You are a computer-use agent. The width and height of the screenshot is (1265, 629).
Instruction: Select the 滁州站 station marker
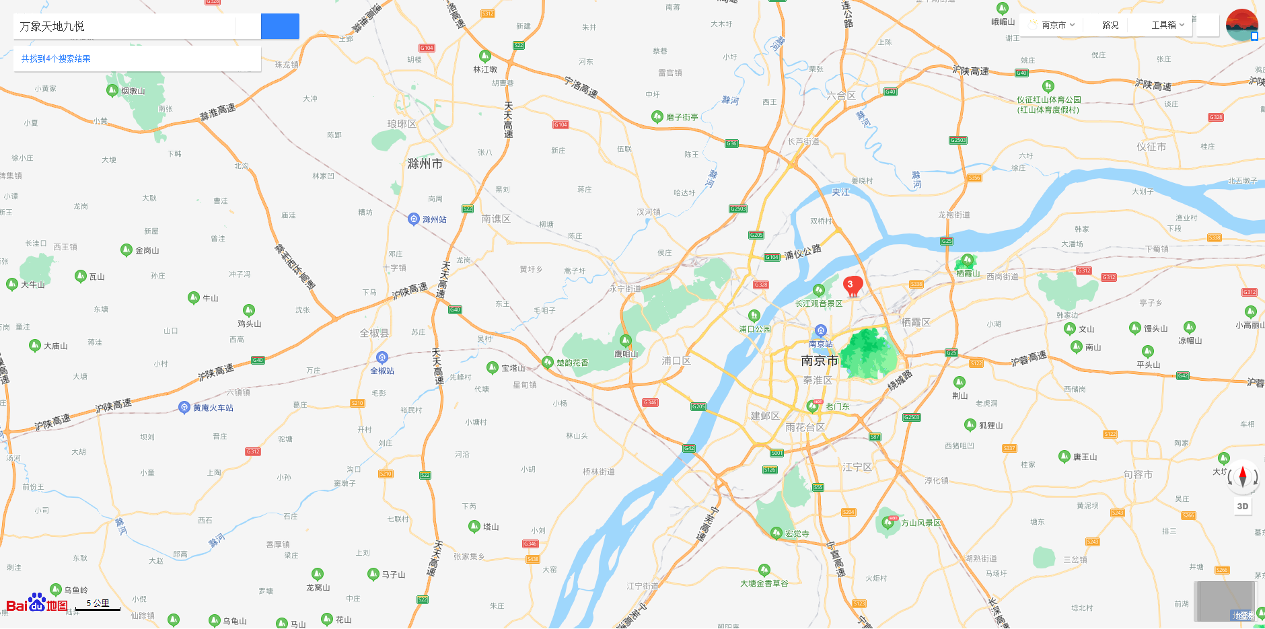pyautogui.click(x=414, y=219)
